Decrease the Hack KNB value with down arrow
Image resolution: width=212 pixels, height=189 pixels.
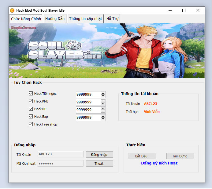[103, 104]
